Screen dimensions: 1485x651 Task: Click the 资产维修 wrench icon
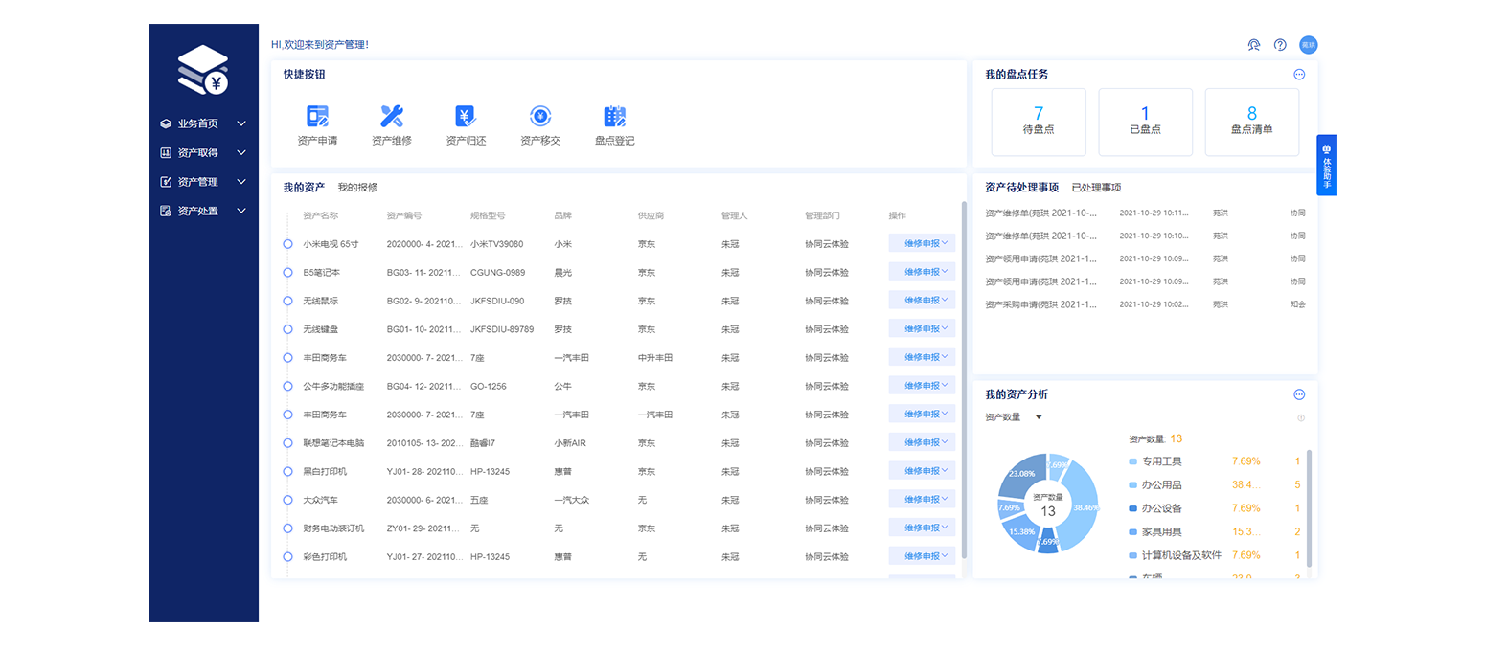point(392,117)
